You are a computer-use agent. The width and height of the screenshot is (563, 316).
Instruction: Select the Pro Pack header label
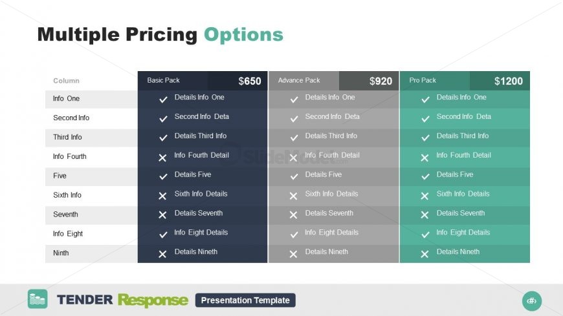click(423, 80)
